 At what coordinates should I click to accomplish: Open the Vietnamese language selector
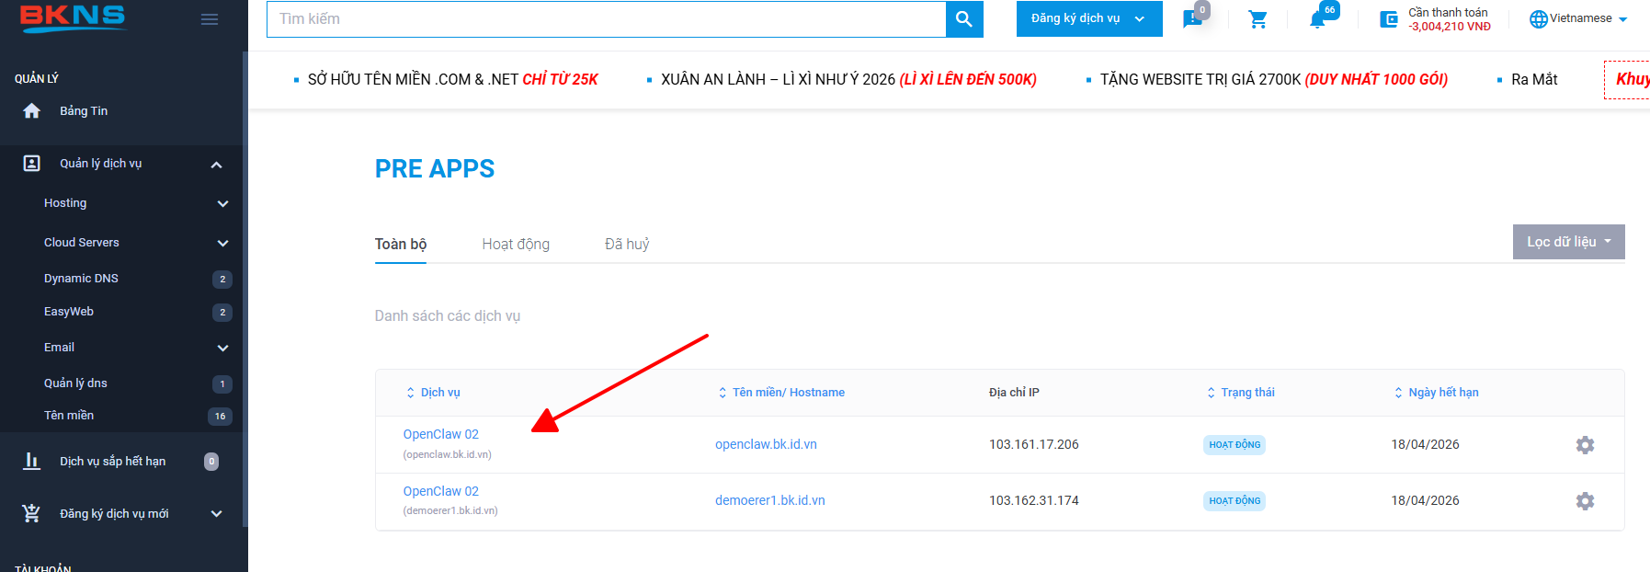(x=1578, y=18)
